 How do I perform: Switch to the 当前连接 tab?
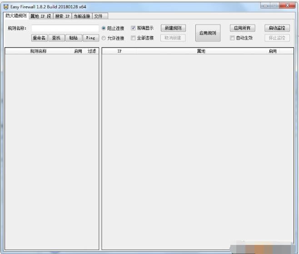pyautogui.click(x=82, y=16)
